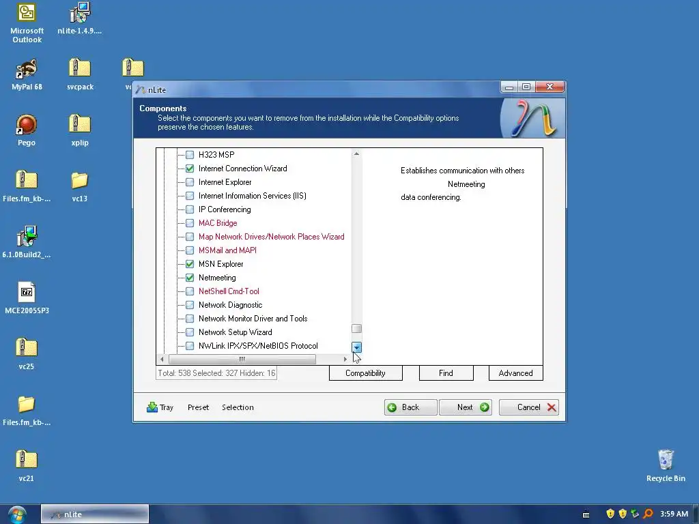Click the horizontal scrollbar thumb
Image resolution: width=699 pixels, height=524 pixels.
(242, 359)
